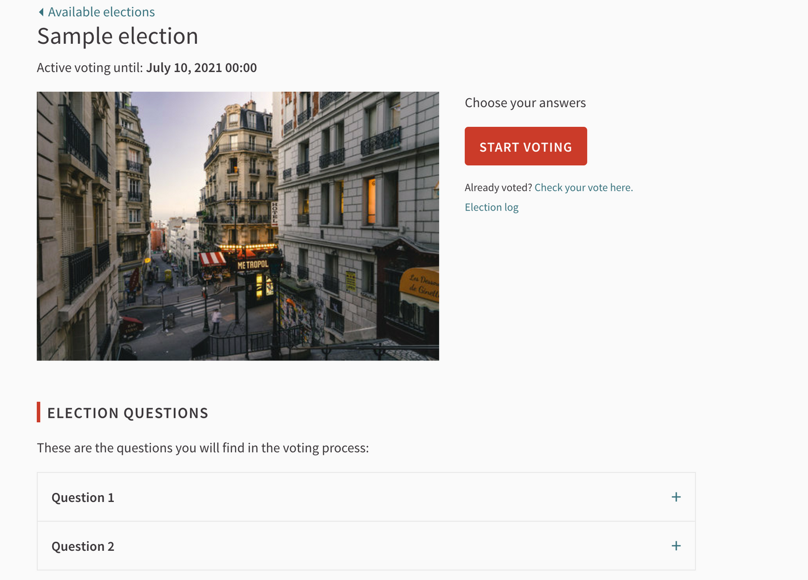Click the METROPOL sign in the photo
Screen dimensions: 808x580
[252, 264]
